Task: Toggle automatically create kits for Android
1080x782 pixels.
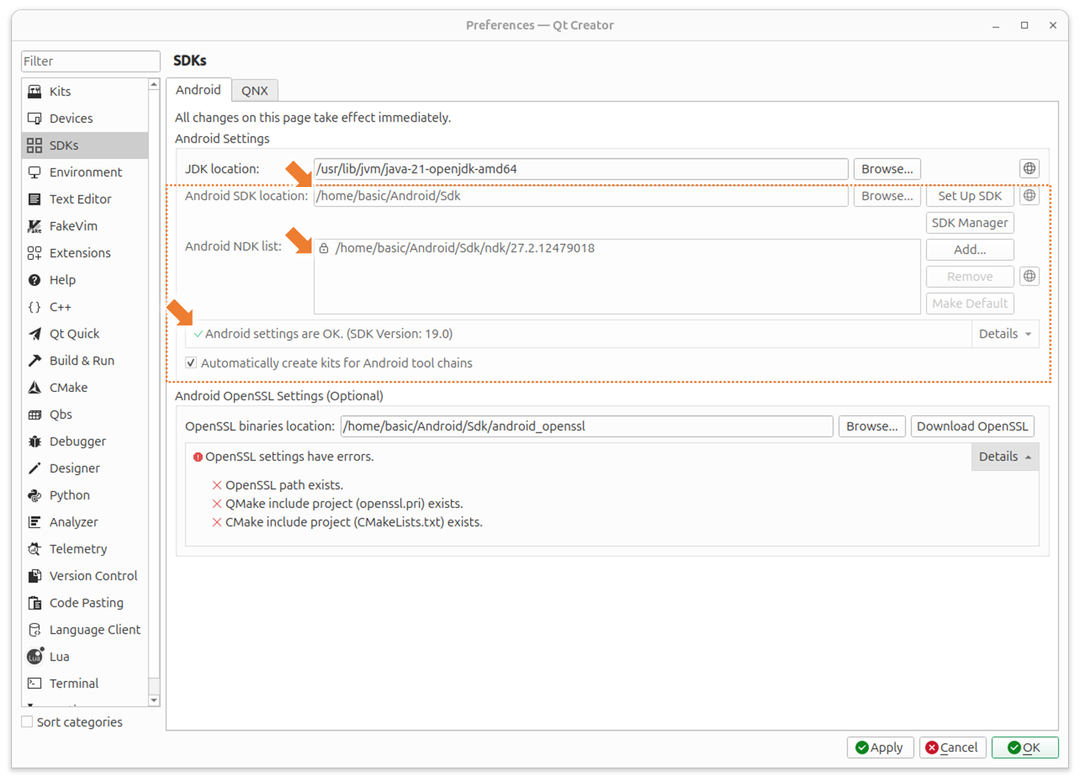Action: coord(191,363)
